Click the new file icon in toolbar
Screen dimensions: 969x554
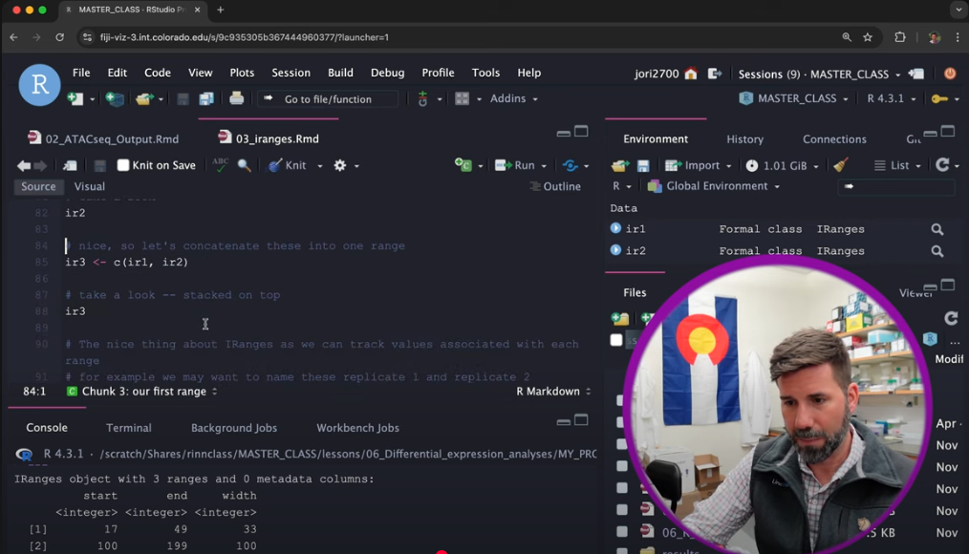[x=75, y=98]
